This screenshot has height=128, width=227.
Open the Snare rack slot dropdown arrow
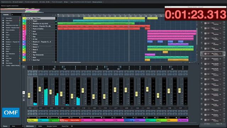(x=220, y=28)
